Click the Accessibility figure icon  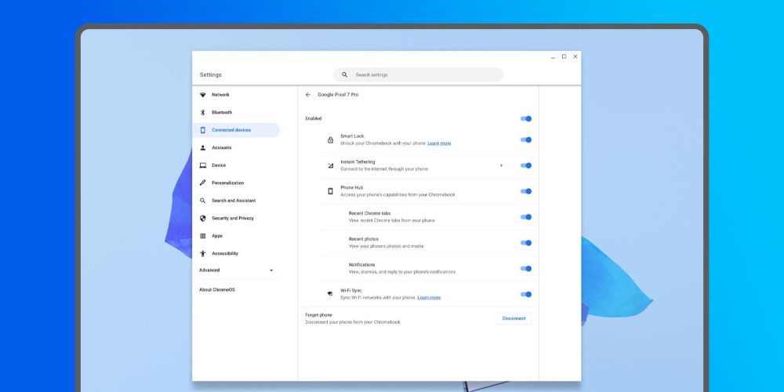coord(203,253)
